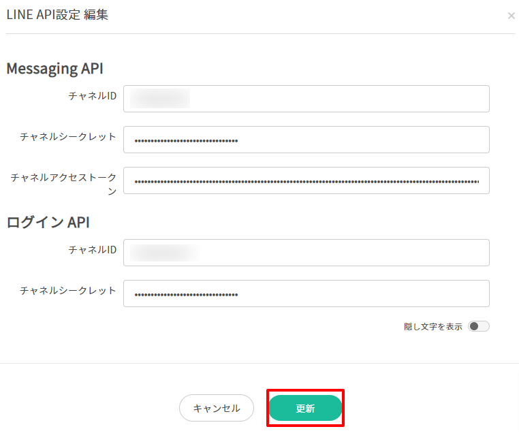Click the blurred Messaging API channel ID value
The width and height of the screenshot is (519, 444).
pyautogui.click(x=160, y=98)
